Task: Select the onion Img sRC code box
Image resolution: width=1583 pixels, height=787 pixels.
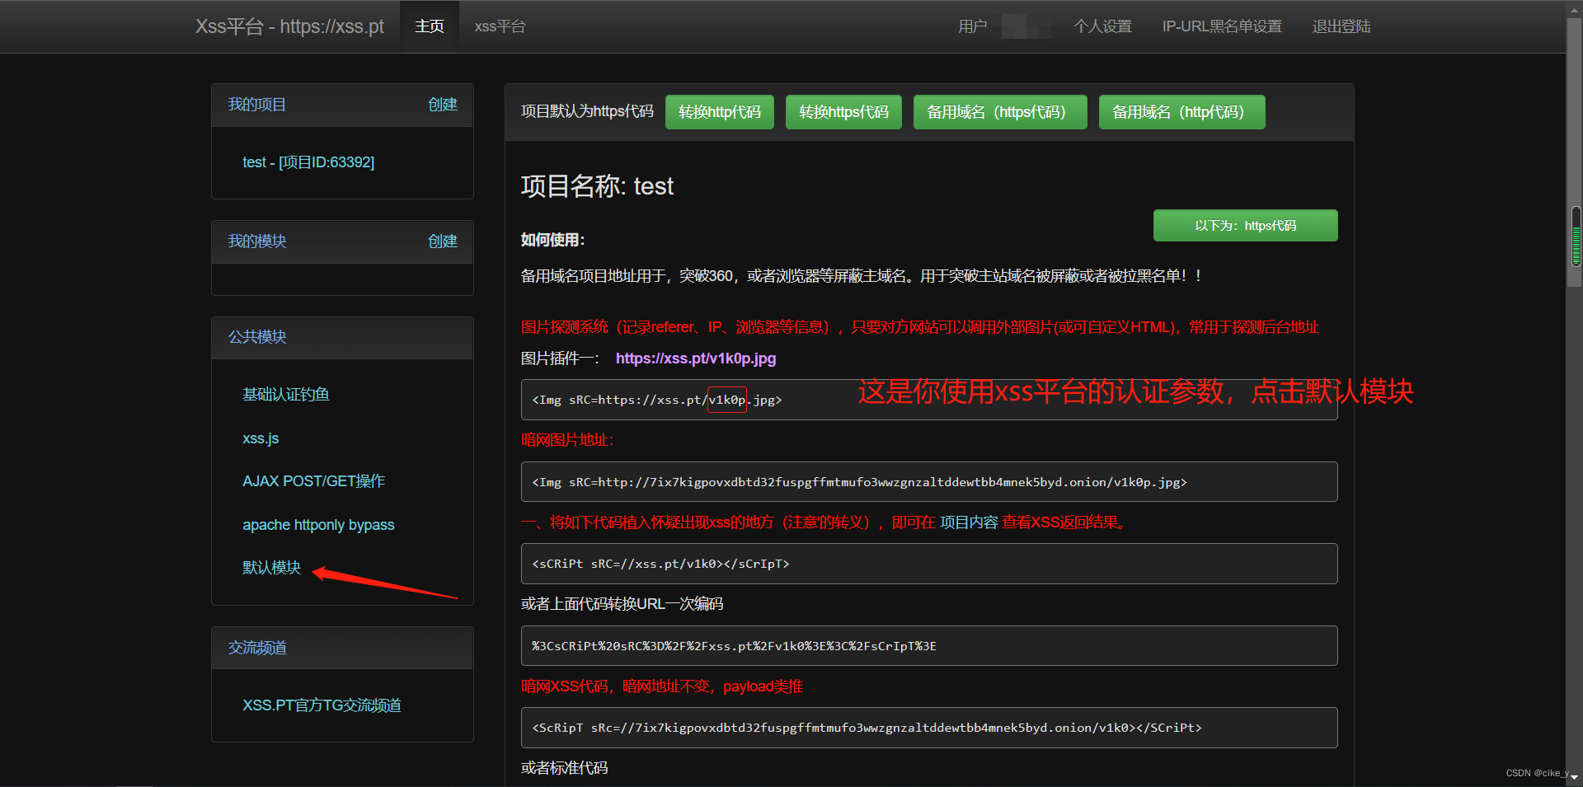Action: point(929,481)
